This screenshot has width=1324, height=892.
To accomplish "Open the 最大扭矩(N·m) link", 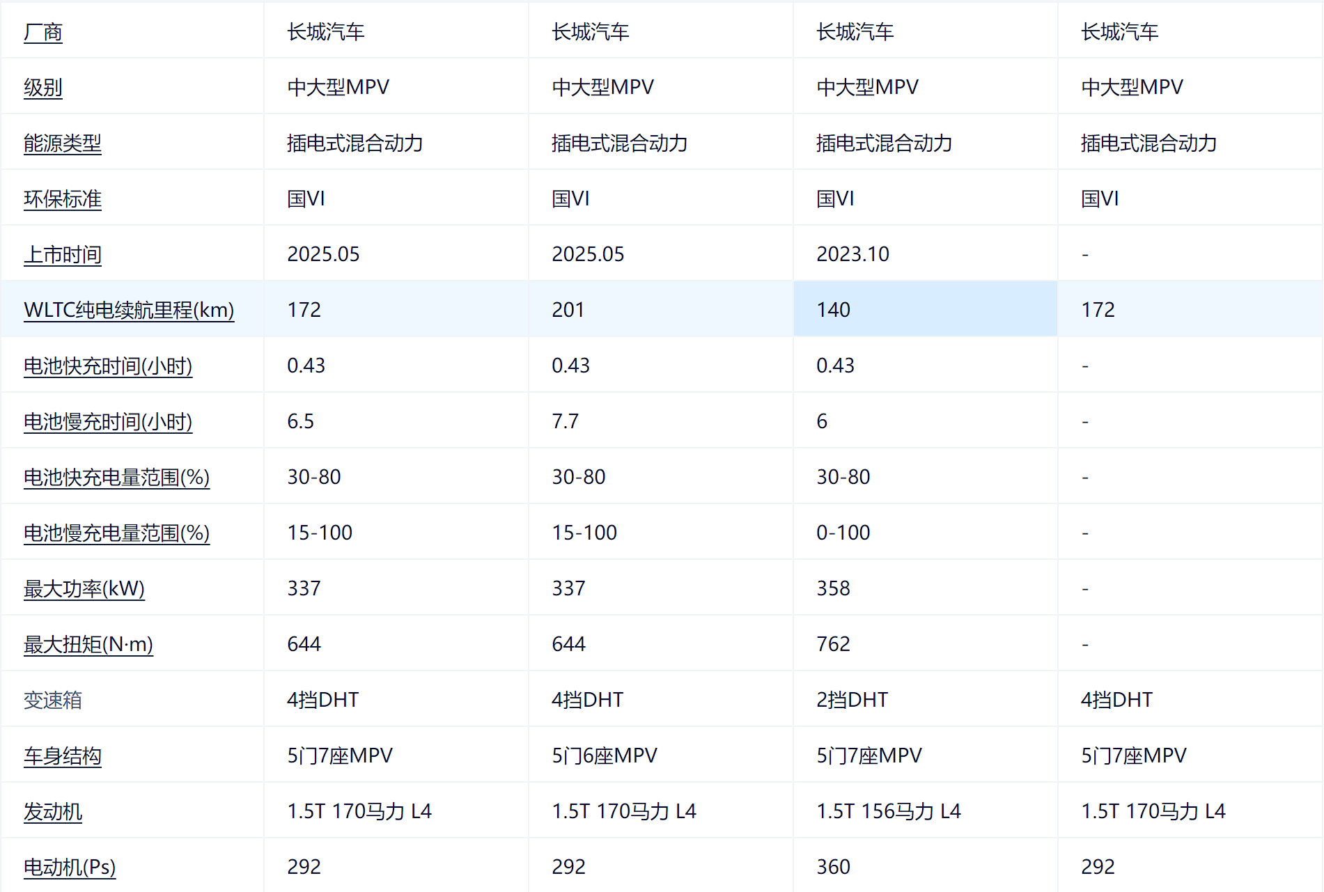I will [x=88, y=645].
